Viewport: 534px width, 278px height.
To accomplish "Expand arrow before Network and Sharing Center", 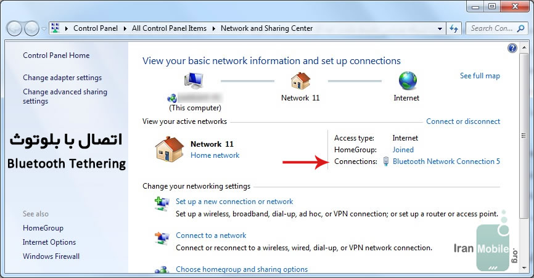I will [214, 28].
